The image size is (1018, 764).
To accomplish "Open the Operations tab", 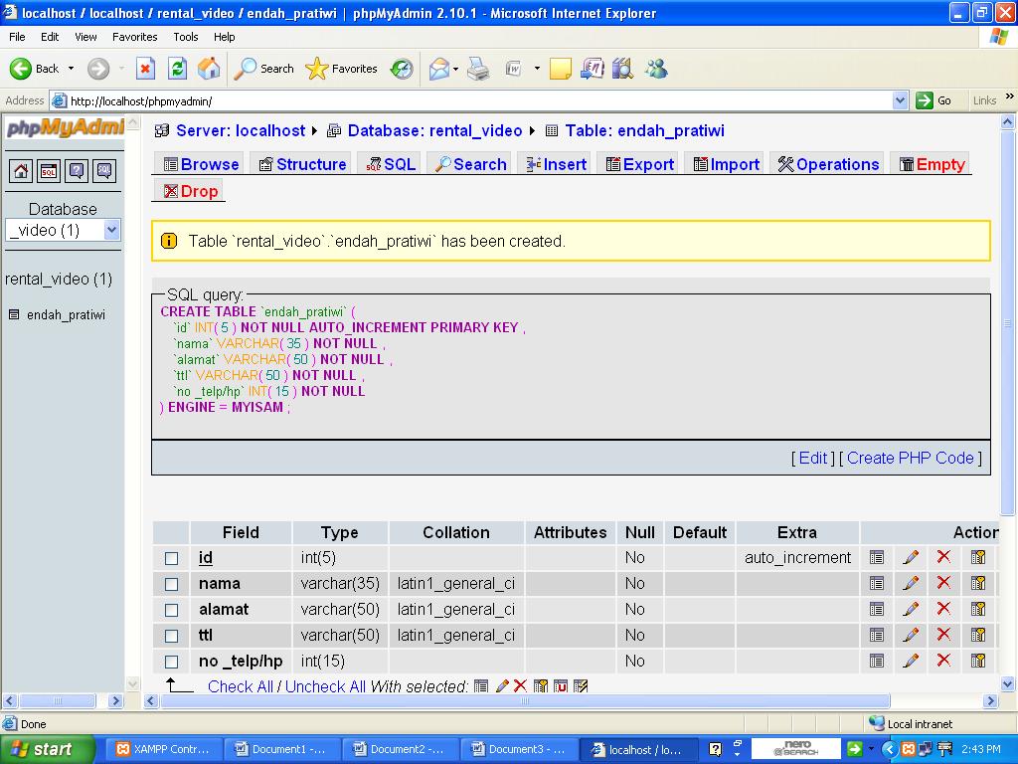I will pos(828,164).
